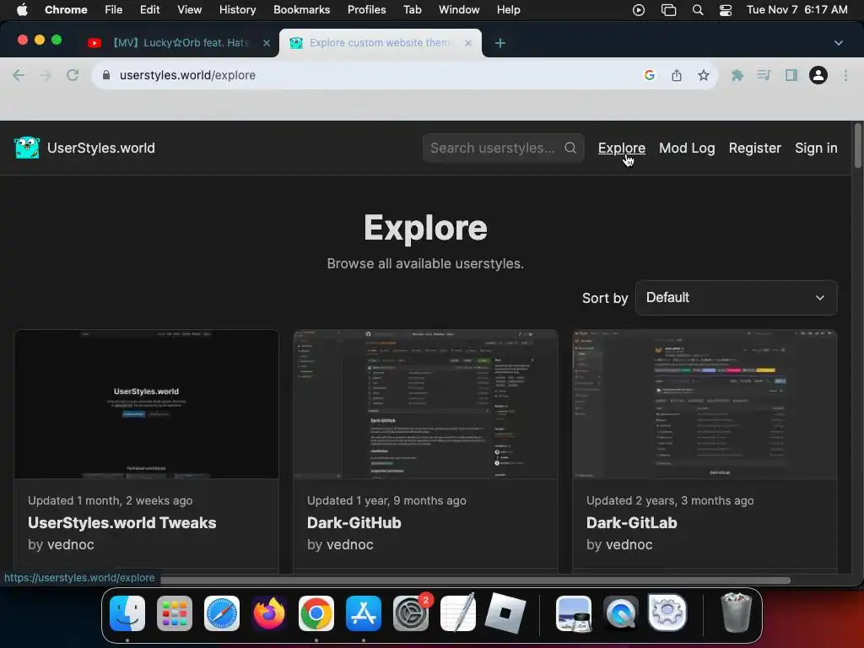Image resolution: width=864 pixels, height=648 pixels.
Task: Open QuickTime Player from the Dock
Action: click(621, 613)
